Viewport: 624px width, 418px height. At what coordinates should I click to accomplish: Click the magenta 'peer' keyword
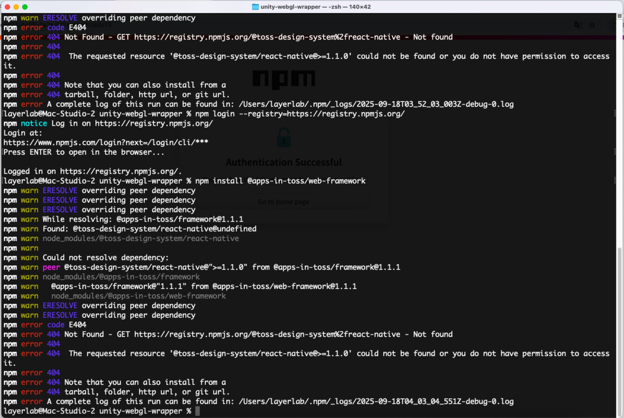(x=51, y=267)
